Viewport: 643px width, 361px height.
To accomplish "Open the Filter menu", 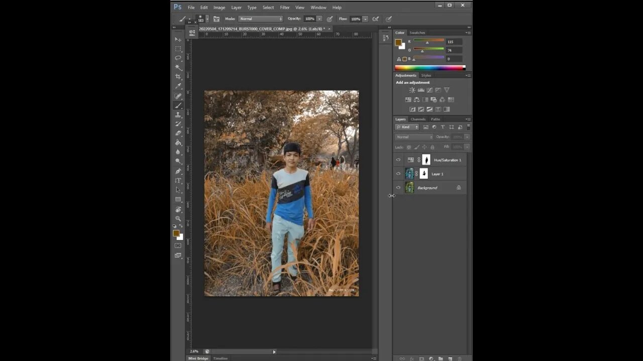I will coord(285,8).
